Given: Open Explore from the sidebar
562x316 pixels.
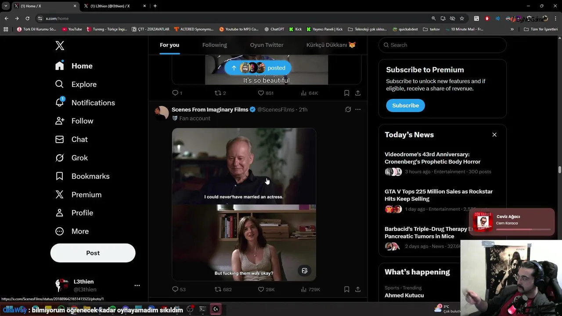Looking at the screenshot, I should coord(76,84).
